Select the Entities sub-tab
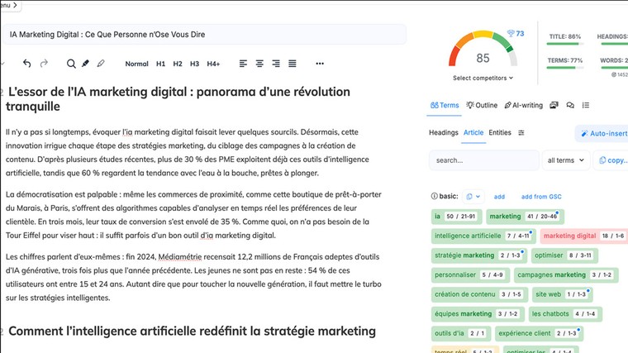This screenshot has width=628, height=353. coord(500,132)
